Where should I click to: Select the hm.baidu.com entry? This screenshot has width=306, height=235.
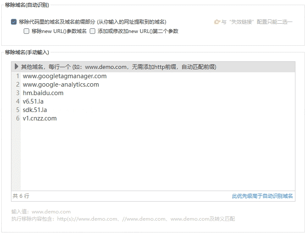[43, 93]
